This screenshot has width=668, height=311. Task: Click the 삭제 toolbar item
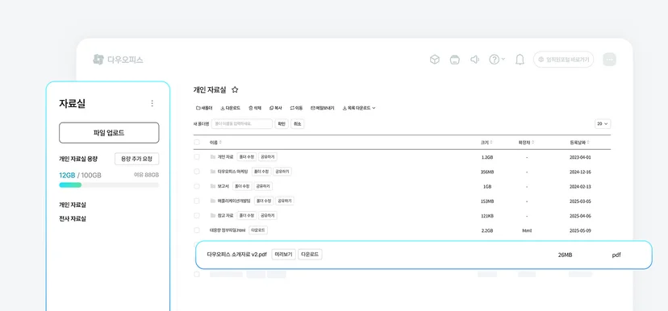click(x=255, y=108)
